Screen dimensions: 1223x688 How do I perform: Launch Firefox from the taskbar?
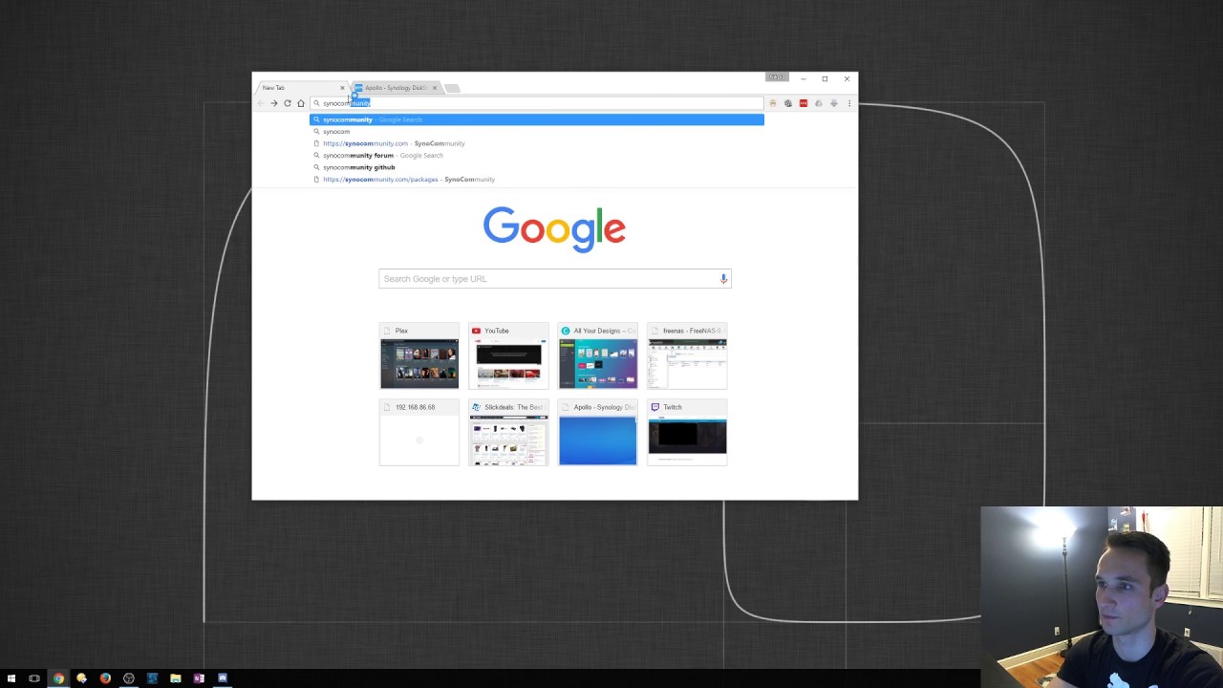[105, 678]
